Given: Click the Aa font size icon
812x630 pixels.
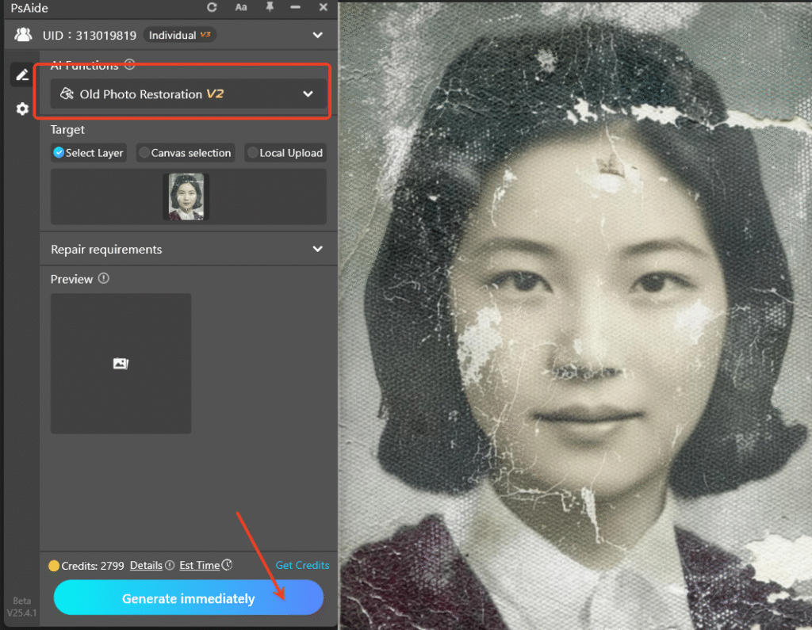Looking at the screenshot, I should 241,8.
